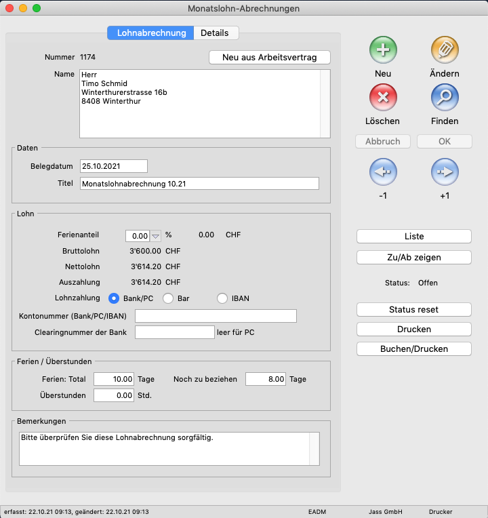Screen dimensions: 488x518
Task: Open the Liste view button
Action: point(413,237)
